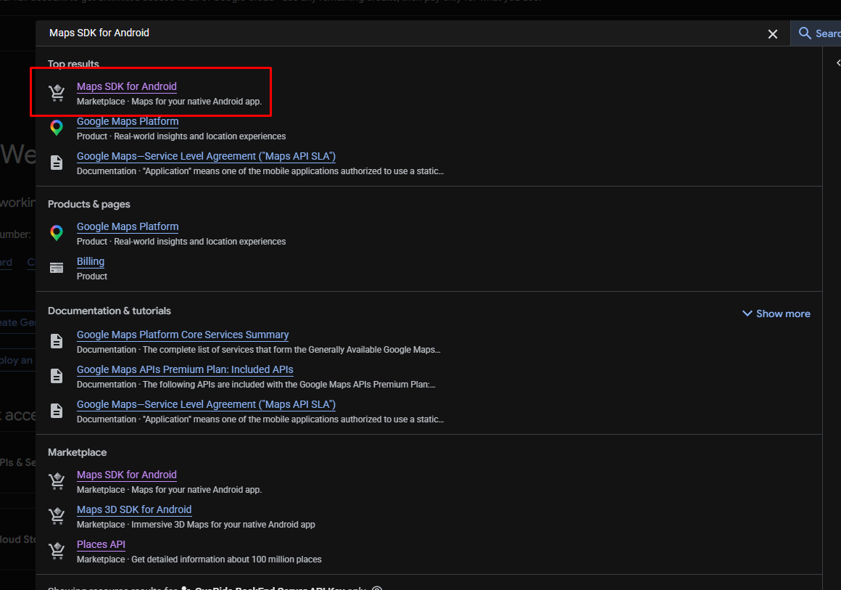This screenshot has width=841, height=590.
Task: Click the 'Marketplace' section heading
Action: click(x=78, y=453)
